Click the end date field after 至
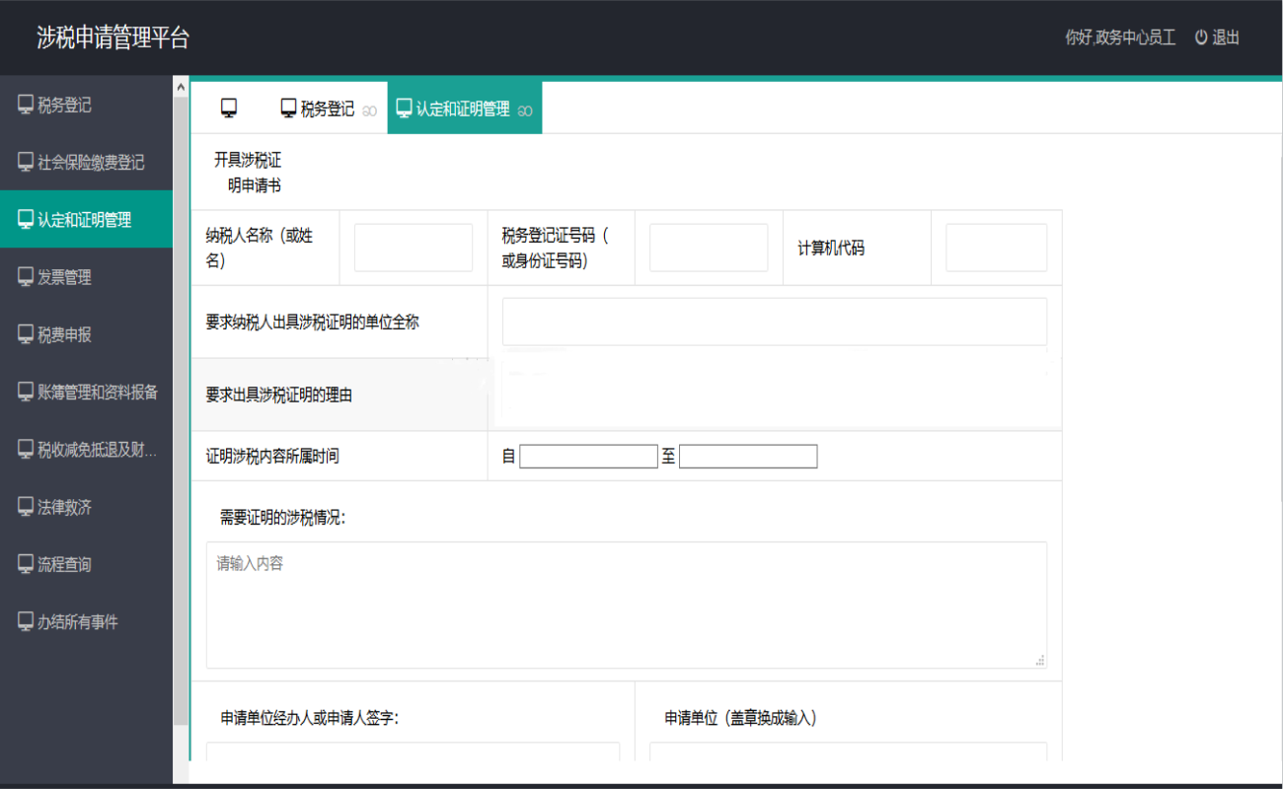The height and width of the screenshot is (789, 1283). pyautogui.click(x=748, y=456)
